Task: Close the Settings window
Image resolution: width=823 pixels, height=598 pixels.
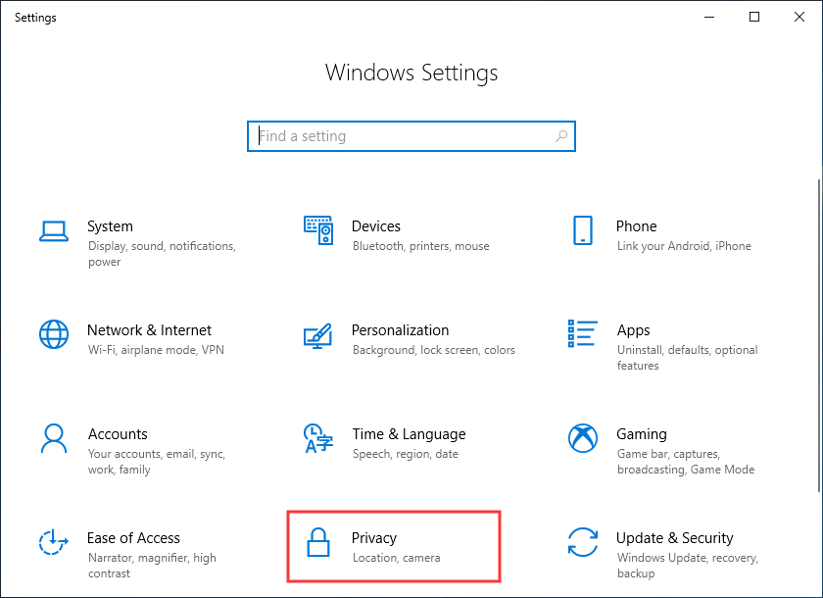Action: [x=799, y=18]
